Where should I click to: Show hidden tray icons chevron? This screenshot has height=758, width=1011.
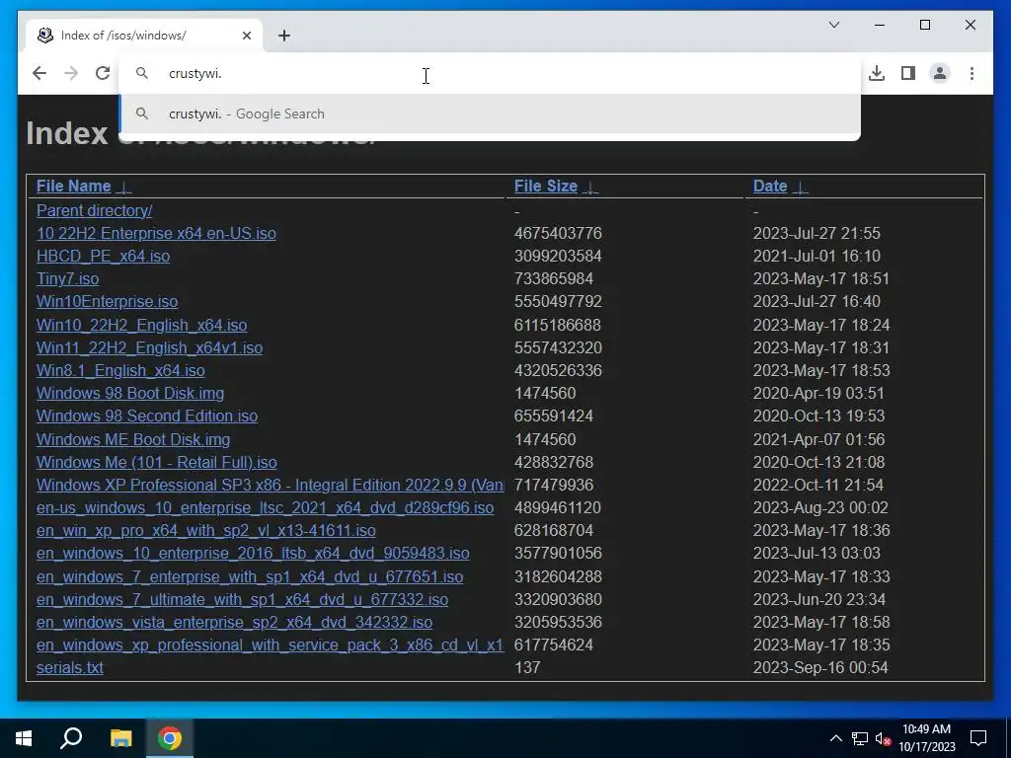click(835, 738)
